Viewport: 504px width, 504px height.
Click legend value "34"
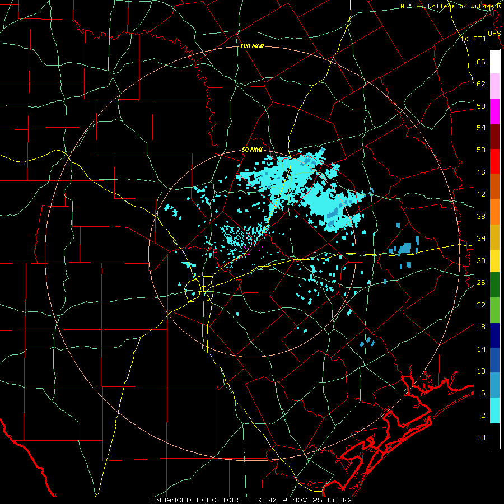481,238
